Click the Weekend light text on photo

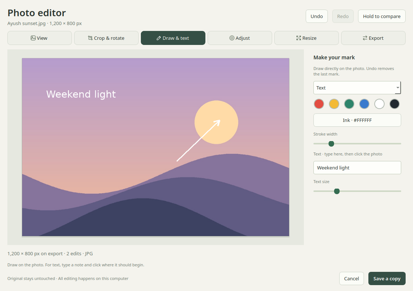81,94
